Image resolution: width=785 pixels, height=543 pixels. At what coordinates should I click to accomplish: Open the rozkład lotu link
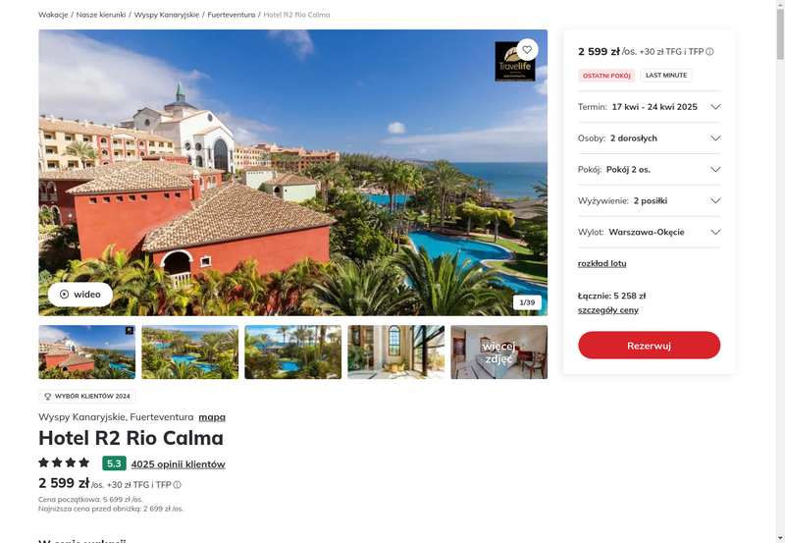602,263
